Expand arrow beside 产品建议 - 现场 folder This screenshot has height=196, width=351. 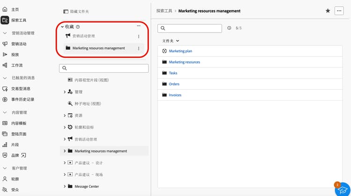point(65,174)
